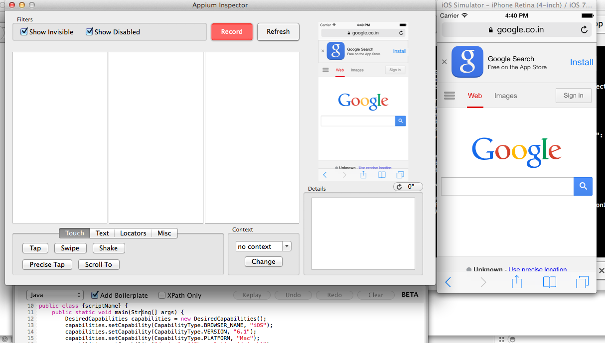Screen dimensions: 605x343
Task: Click the blue search magnifier button in simulator
Action: 583,186
